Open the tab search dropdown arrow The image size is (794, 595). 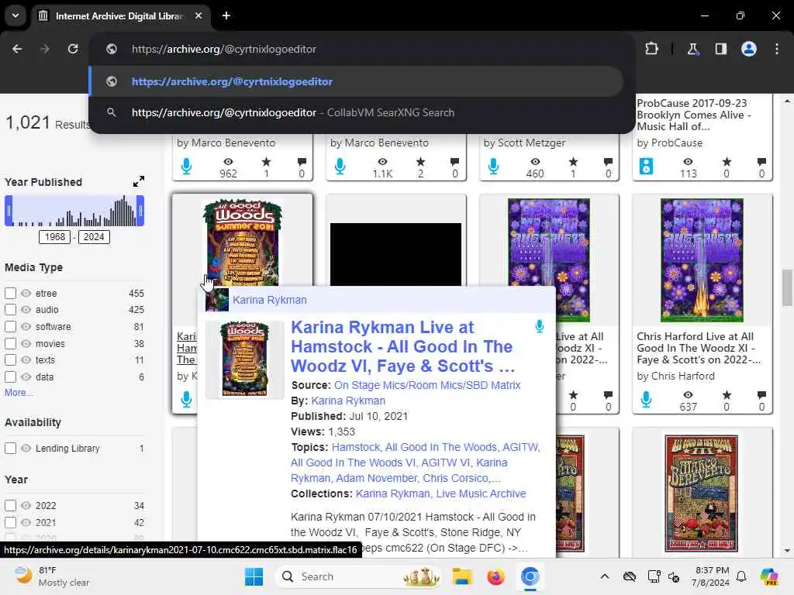coord(16,15)
